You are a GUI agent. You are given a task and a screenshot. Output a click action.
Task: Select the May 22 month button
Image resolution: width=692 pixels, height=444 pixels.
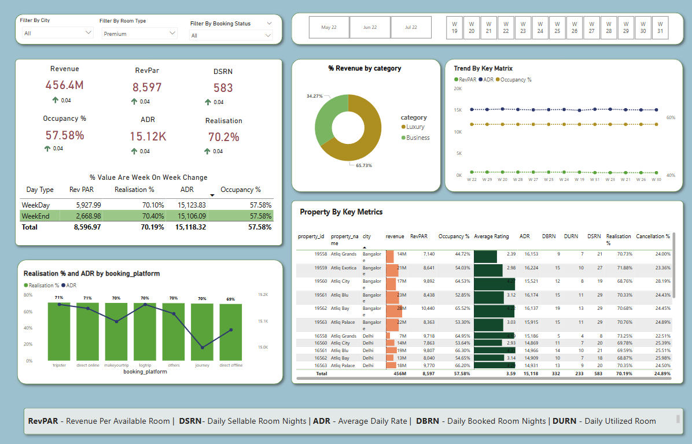(329, 27)
